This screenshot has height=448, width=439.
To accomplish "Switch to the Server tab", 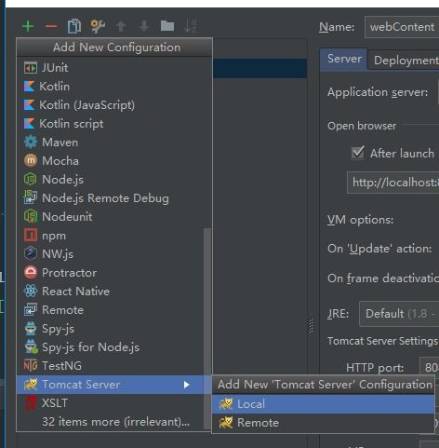I will click(343, 59).
